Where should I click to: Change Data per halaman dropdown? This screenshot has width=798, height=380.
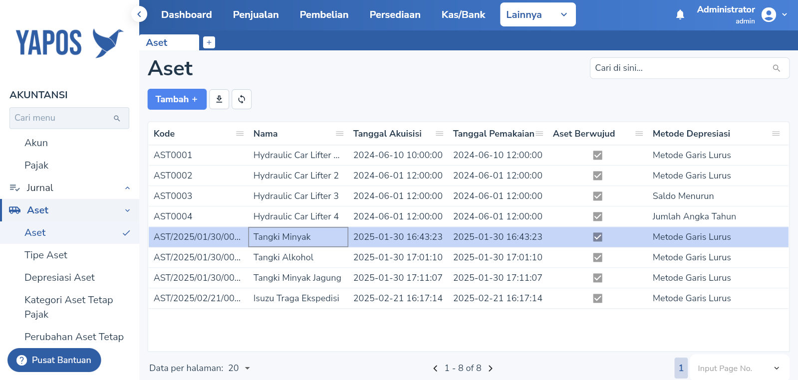pos(239,368)
